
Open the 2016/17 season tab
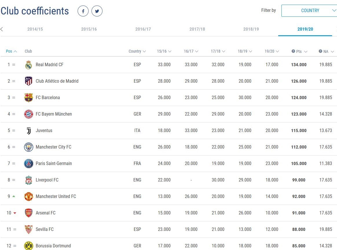coord(143,29)
